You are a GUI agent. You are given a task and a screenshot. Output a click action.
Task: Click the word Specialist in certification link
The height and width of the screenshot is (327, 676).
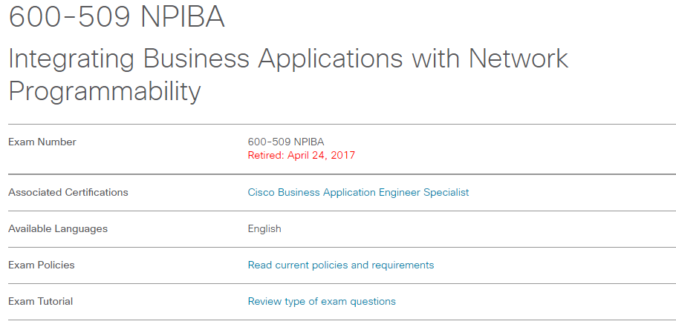click(446, 192)
